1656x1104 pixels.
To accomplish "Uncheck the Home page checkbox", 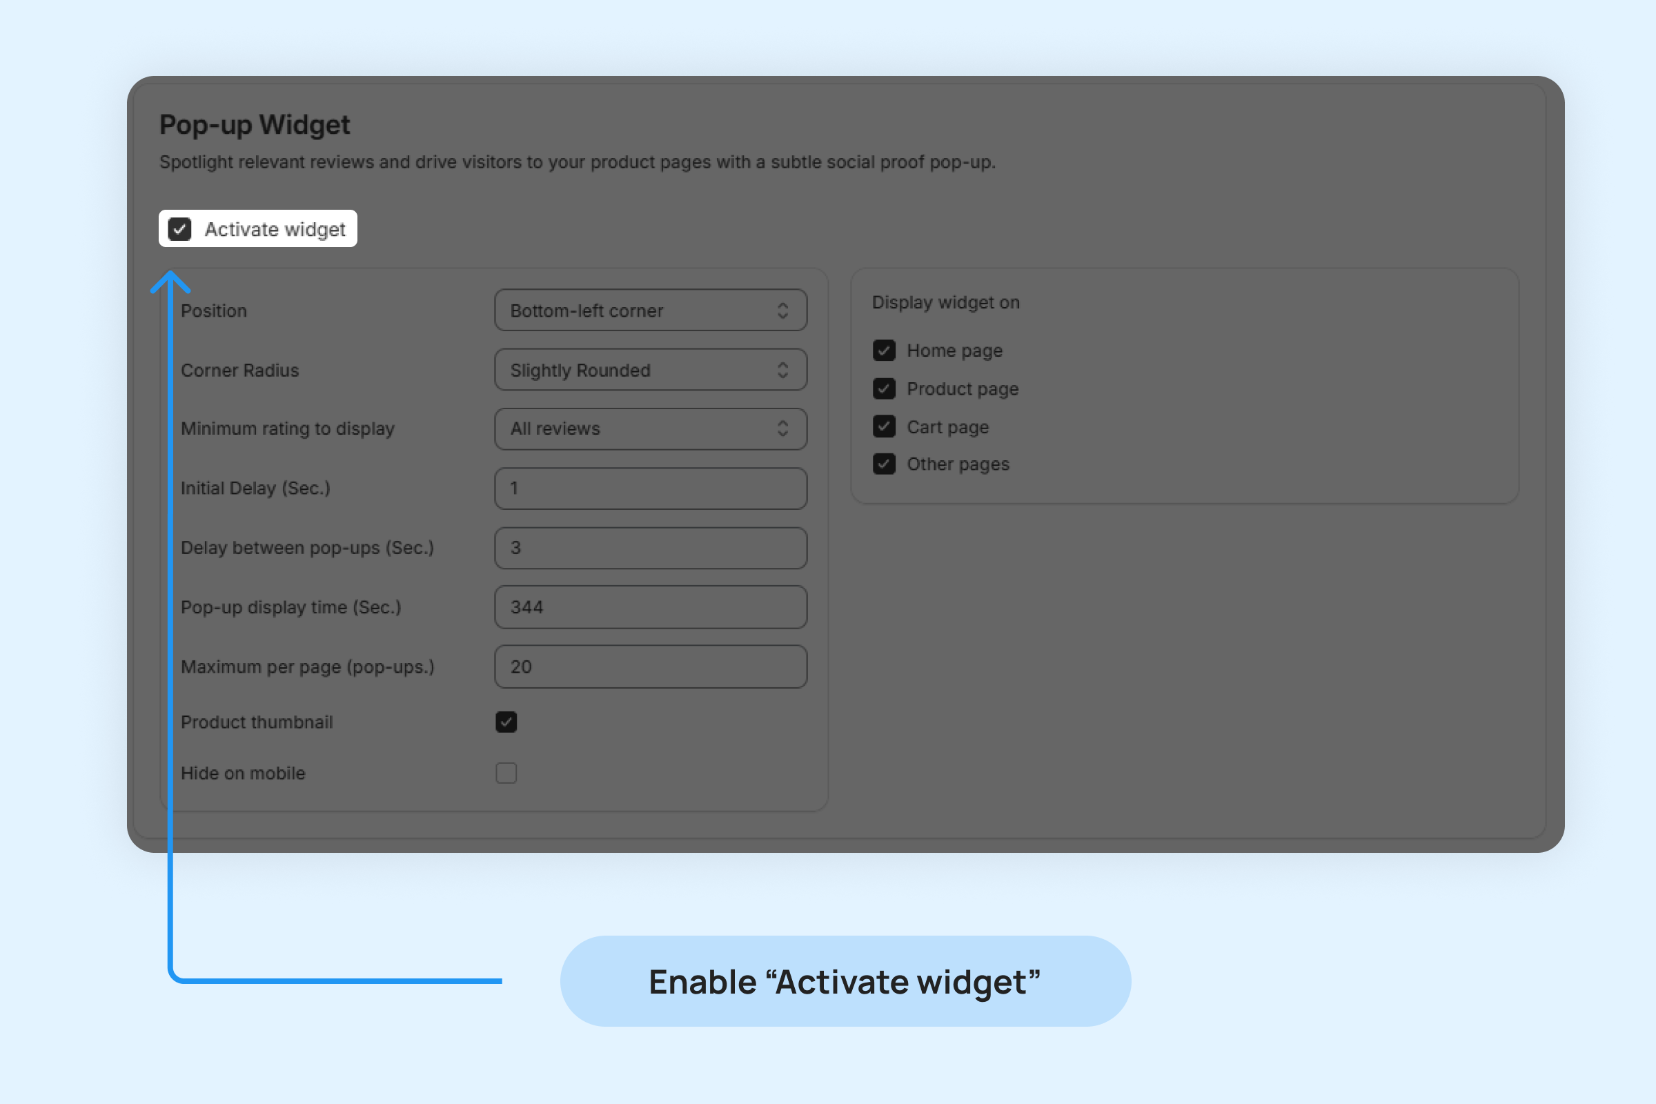I will click(885, 351).
